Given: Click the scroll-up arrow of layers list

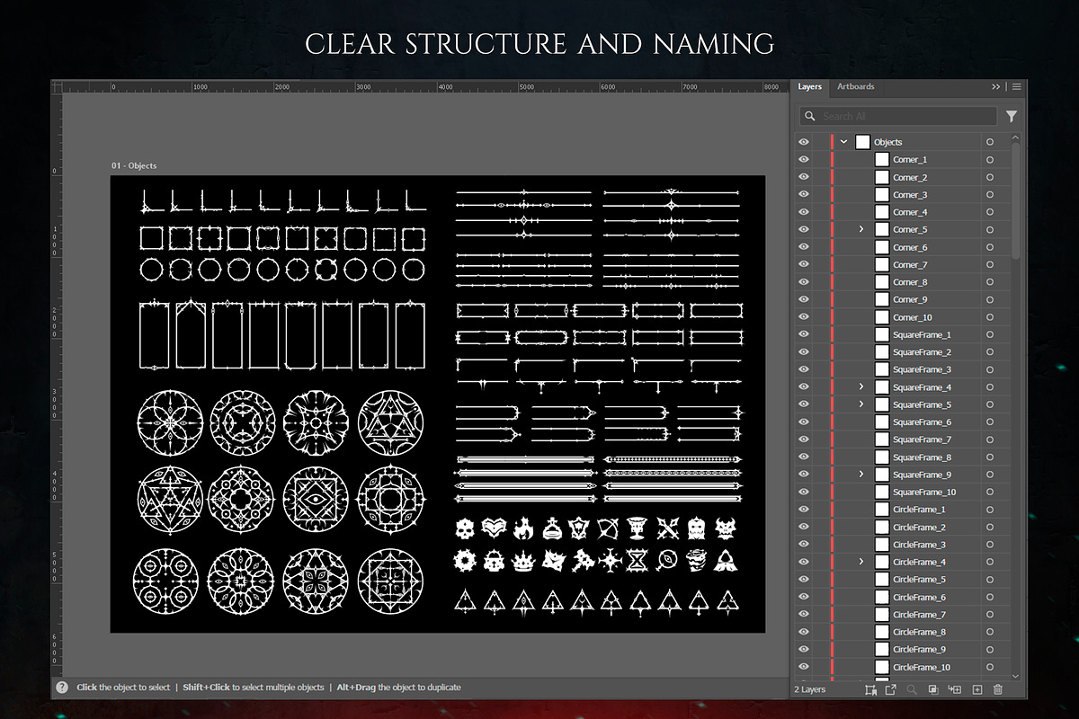Looking at the screenshot, I should pyautogui.click(x=1016, y=138).
